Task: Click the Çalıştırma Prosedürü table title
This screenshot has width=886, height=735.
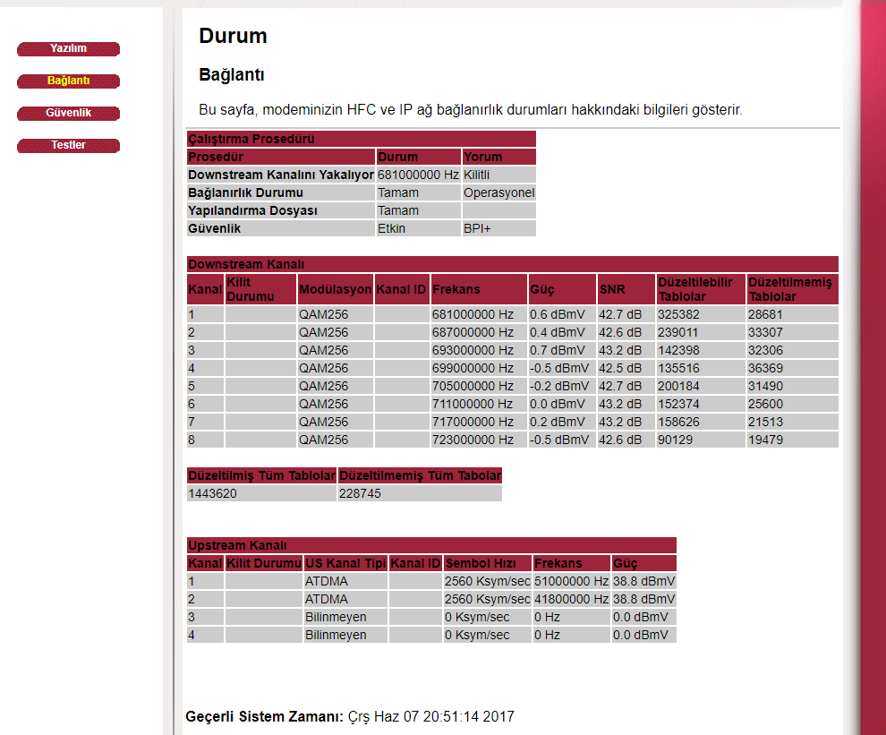Action: [251, 139]
